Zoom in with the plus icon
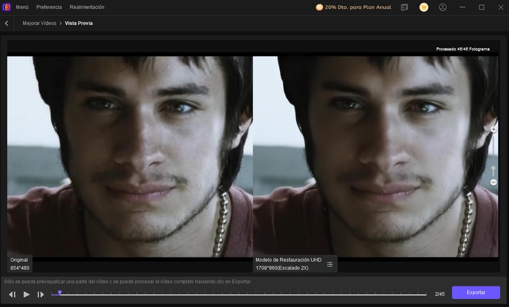Viewport: 509px width, 307px height. click(494, 130)
